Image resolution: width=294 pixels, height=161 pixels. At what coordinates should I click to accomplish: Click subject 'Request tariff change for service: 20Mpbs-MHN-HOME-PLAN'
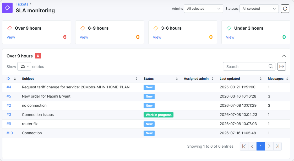click(x=76, y=87)
